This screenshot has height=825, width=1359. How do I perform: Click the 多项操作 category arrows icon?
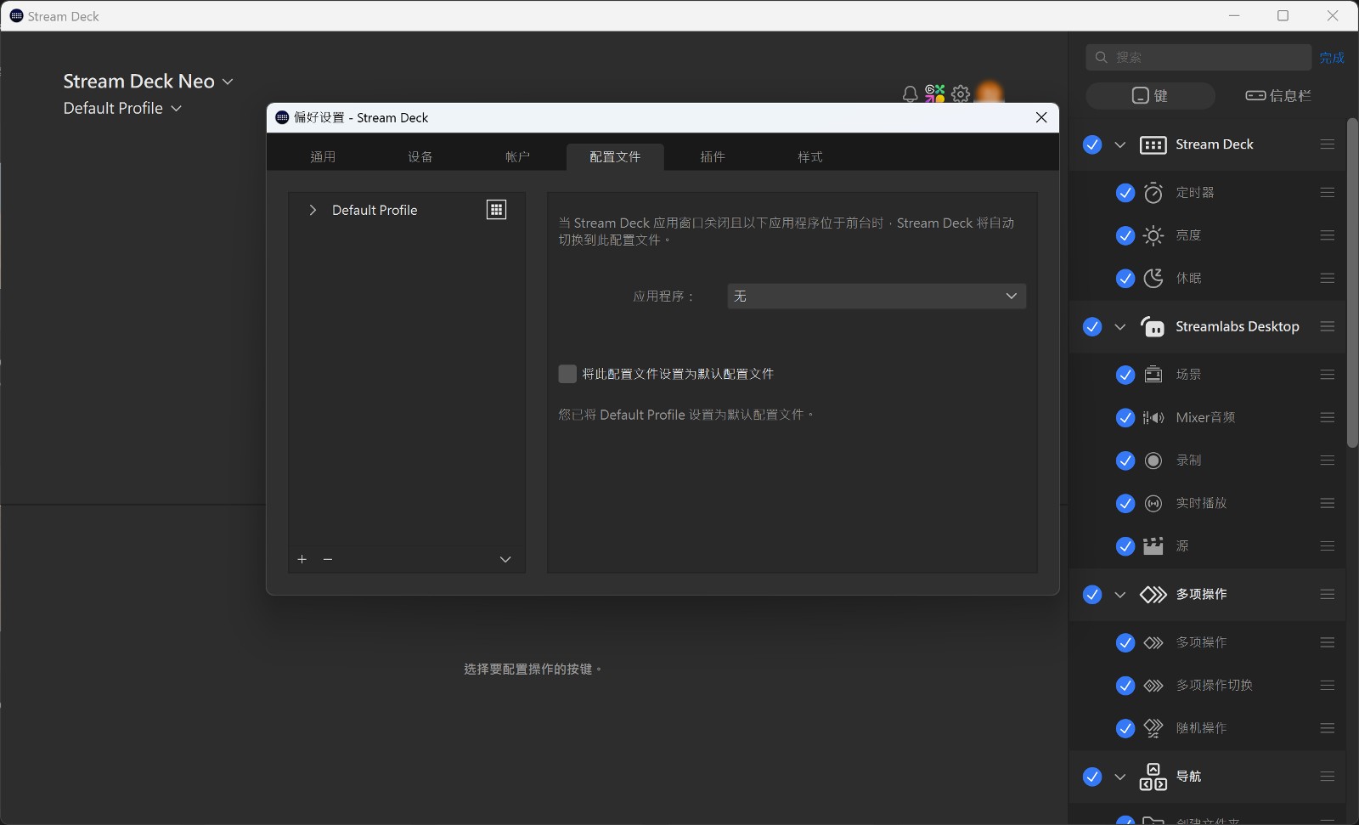tap(1153, 594)
